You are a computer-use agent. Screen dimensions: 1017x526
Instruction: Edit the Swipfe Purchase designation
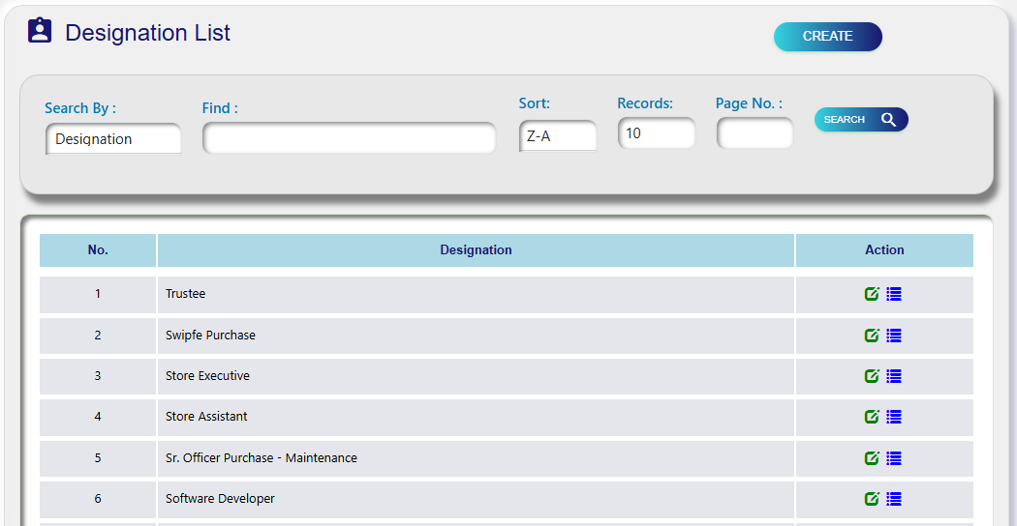pyautogui.click(x=872, y=336)
